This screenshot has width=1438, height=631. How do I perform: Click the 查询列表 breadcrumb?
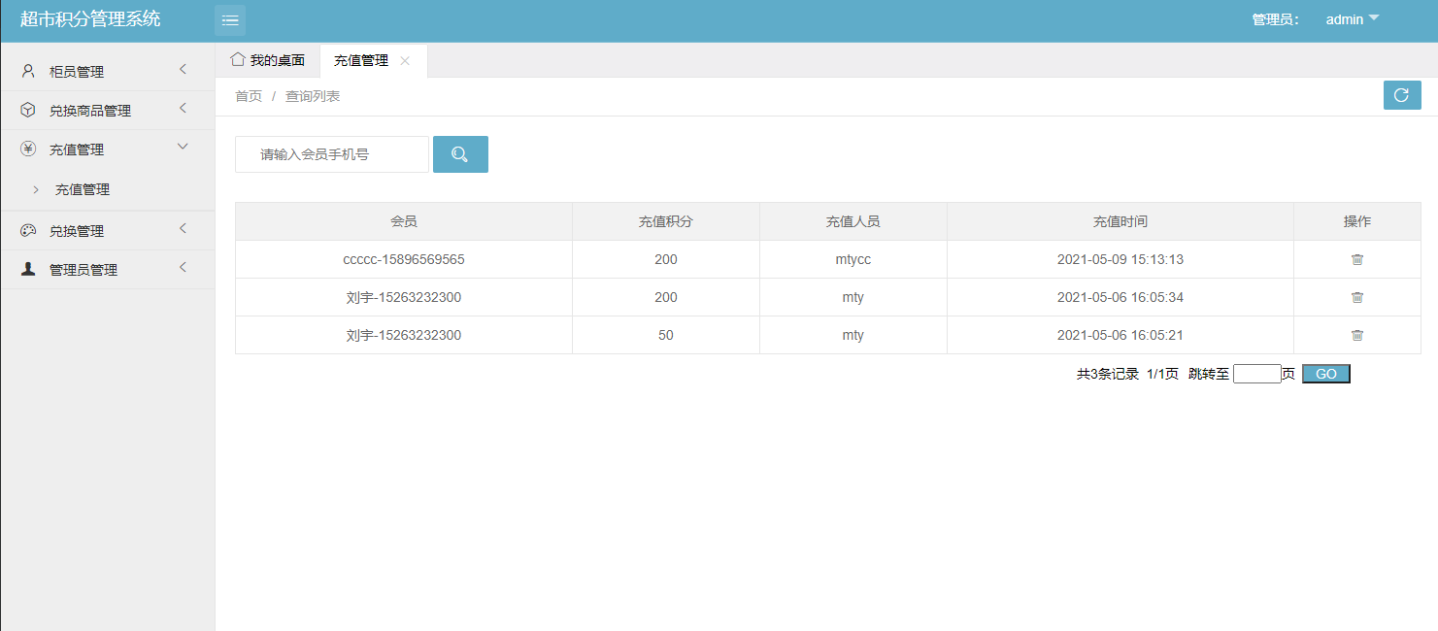click(x=313, y=96)
